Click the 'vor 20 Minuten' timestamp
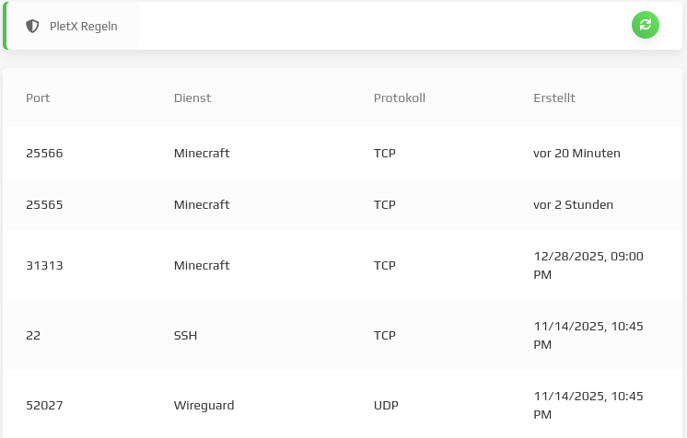Screen dimensions: 687x438 (x=576, y=153)
